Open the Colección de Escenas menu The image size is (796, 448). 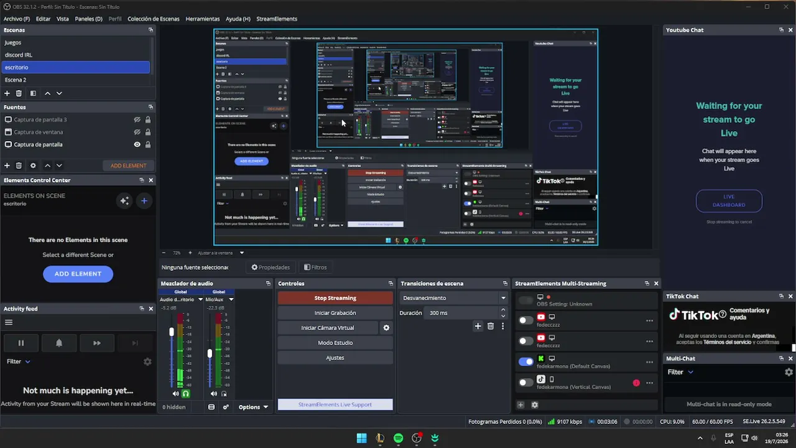[154, 19]
